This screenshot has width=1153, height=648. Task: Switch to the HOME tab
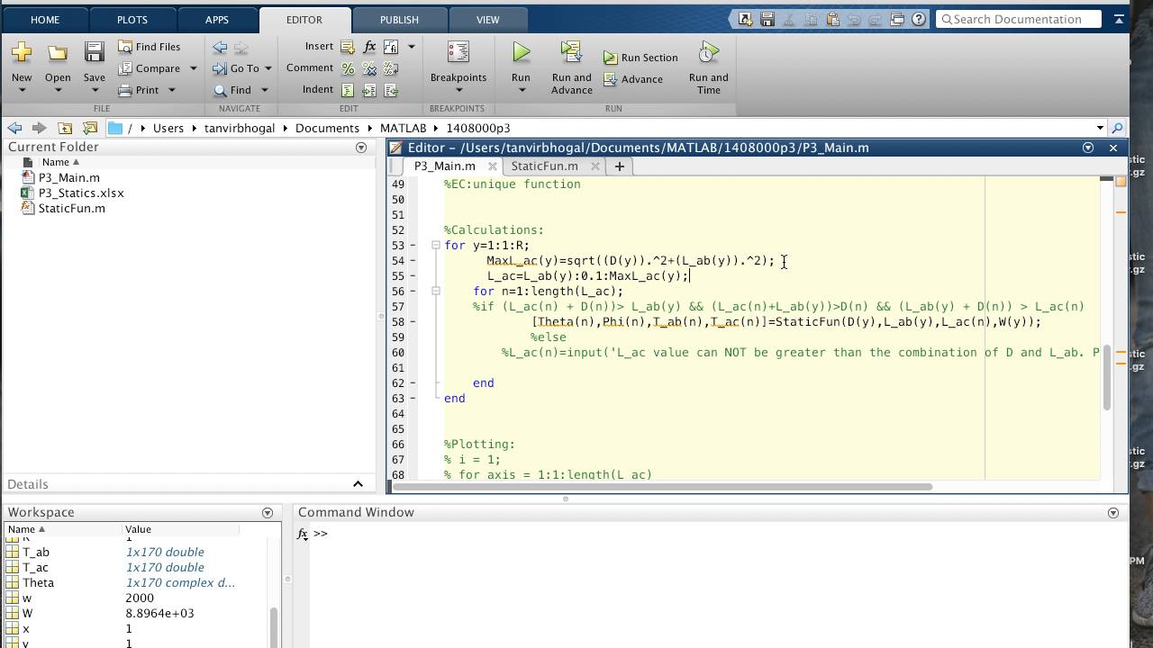(45, 20)
